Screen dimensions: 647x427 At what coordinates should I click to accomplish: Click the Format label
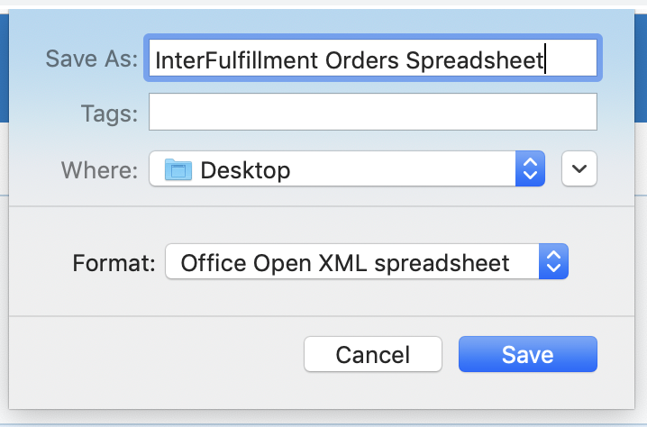[114, 263]
